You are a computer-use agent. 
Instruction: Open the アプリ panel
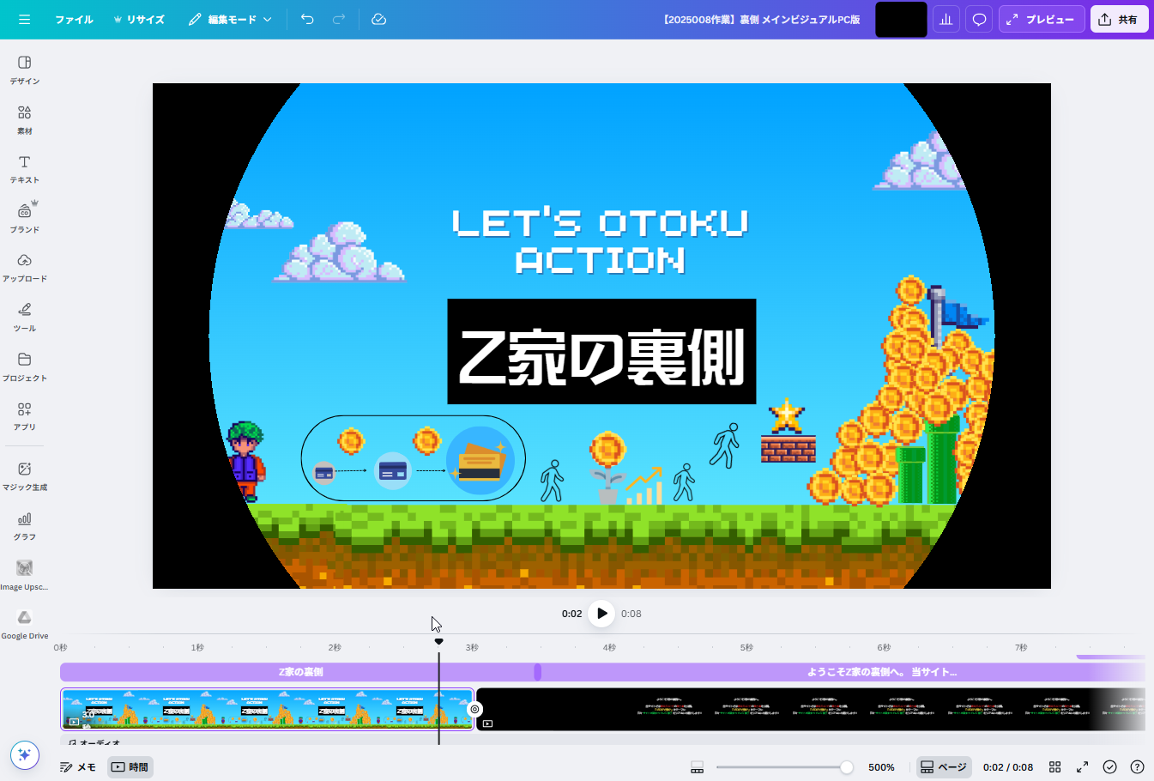coord(25,416)
